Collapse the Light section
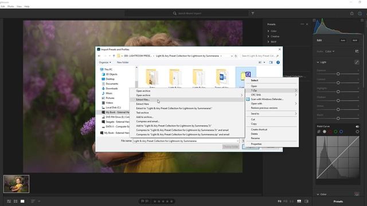Screen dimensions: 367x206 [x=318, y=62]
